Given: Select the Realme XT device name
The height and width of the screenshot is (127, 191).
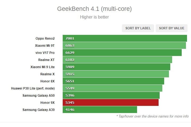Looking at the screenshot, I should click(x=46, y=60).
